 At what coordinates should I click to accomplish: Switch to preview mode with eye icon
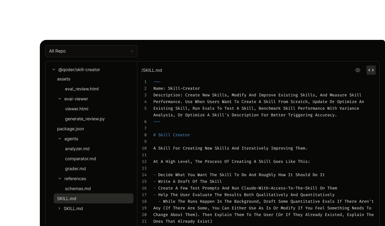[358, 70]
